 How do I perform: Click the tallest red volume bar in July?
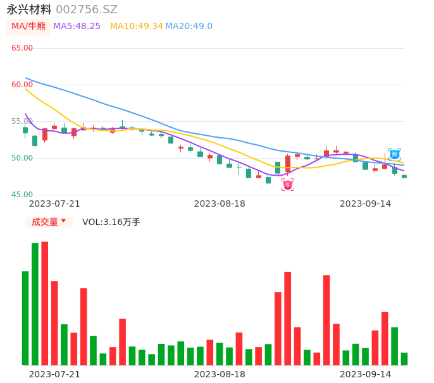tap(45, 303)
